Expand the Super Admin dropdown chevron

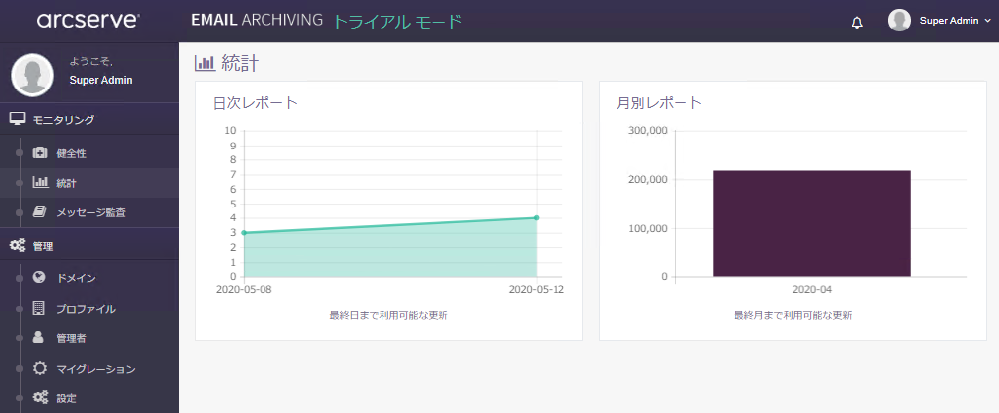tap(987, 21)
